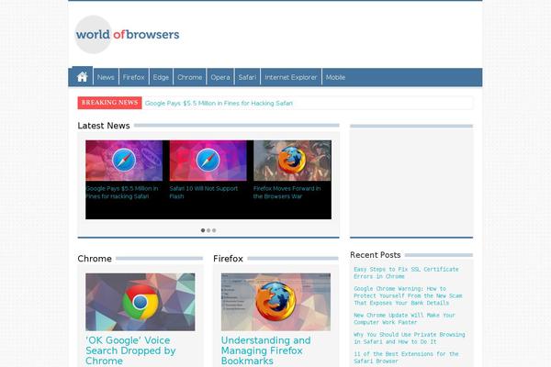
Task: Open the Opera section
Action: click(220, 77)
